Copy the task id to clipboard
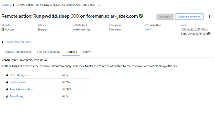 coord(208,34)
